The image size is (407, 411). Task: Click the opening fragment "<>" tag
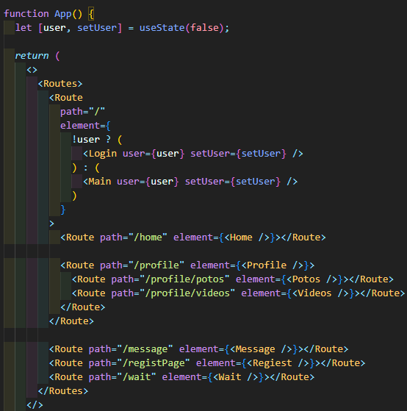(x=32, y=70)
